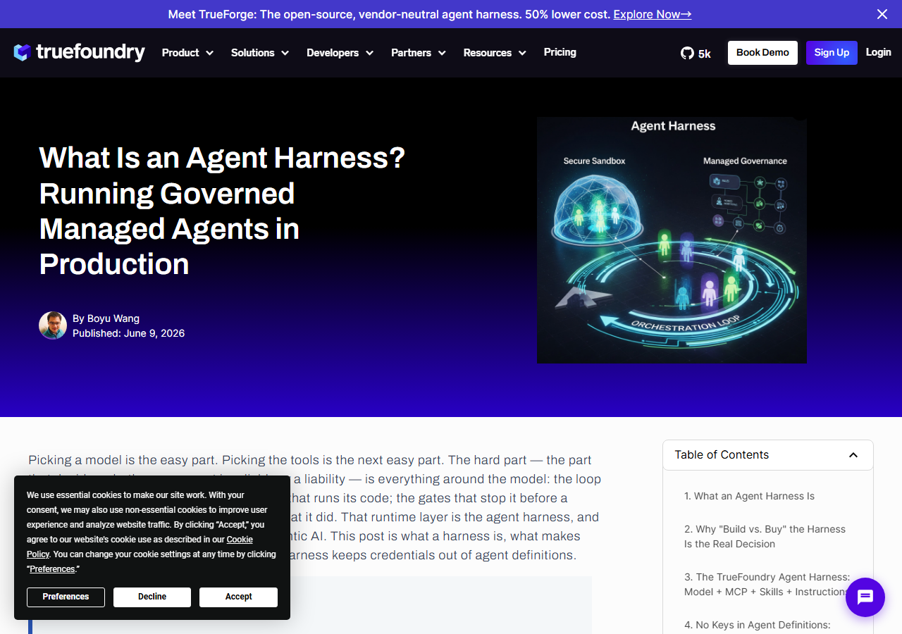Viewport: 902px width, 634px height.
Task: Open the Agent Harness hero image
Action: pyautogui.click(x=672, y=240)
